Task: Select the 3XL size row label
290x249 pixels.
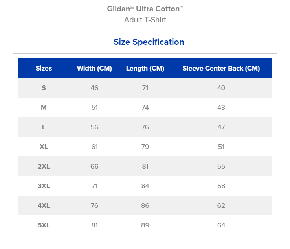Action: (44, 186)
